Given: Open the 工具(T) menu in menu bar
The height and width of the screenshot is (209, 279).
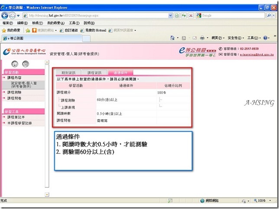Looking at the screenshot, I should 74,23.
